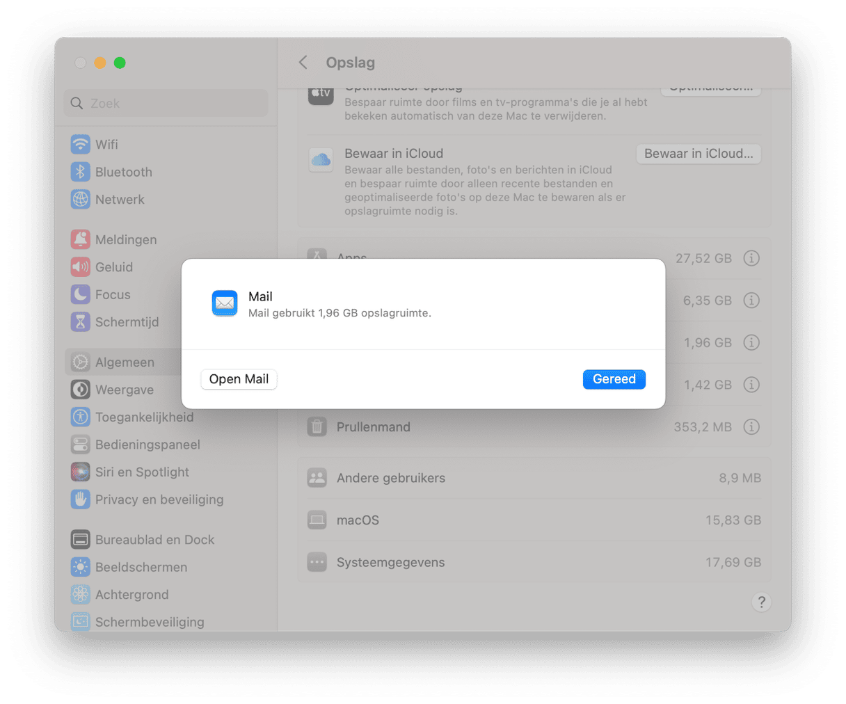Open the Schermbeveiliging icon
Viewport: 846px width, 704px height.
pos(81,621)
